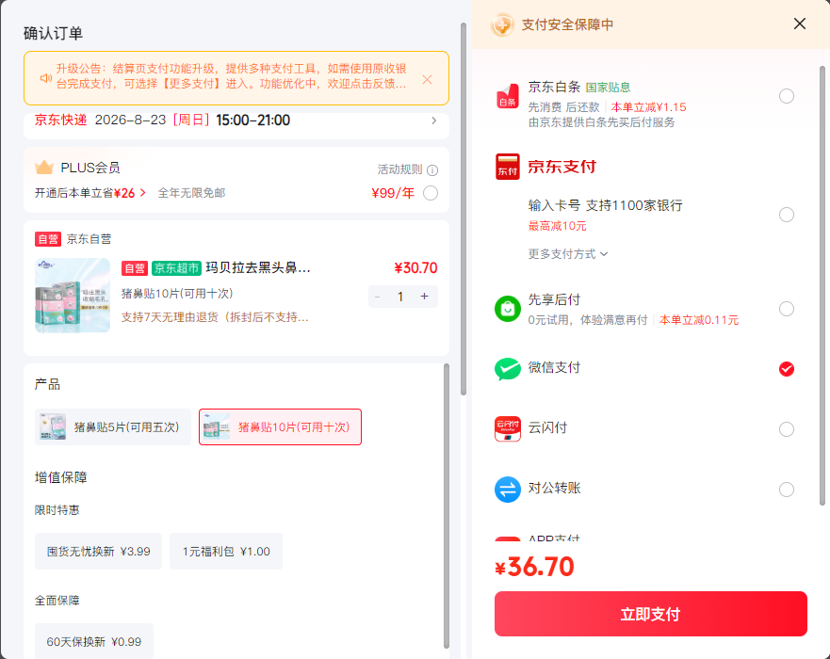The height and width of the screenshot is (659, 830).
Task: Click the product options panel scrollbar
Action: (x=447, y=506)
